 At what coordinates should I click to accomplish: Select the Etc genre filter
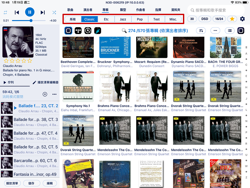(x=106, y=19)
